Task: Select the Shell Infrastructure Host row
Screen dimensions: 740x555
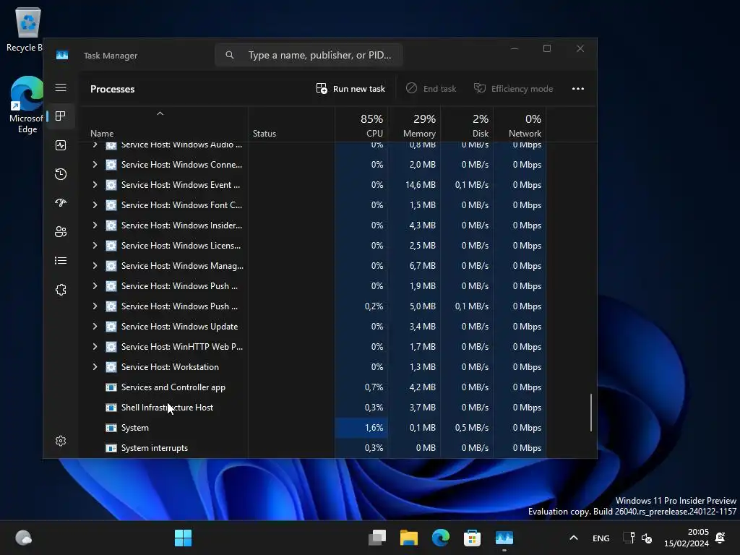Action: [313, 408]
